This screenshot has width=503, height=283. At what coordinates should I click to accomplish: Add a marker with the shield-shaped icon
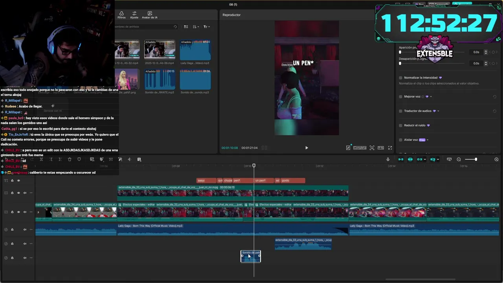click(x=79, y=159)
